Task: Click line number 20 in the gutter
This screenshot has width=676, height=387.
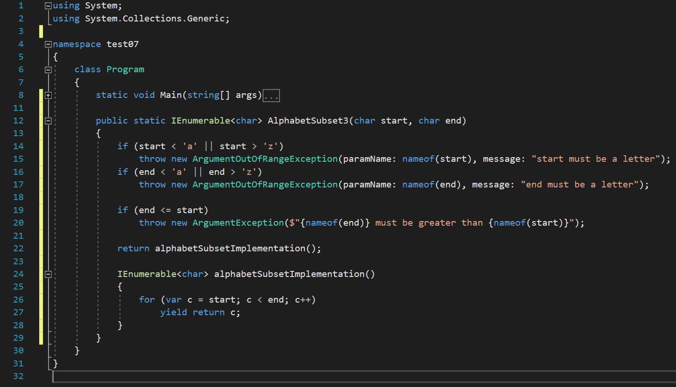Action: [x=18, y=223]
